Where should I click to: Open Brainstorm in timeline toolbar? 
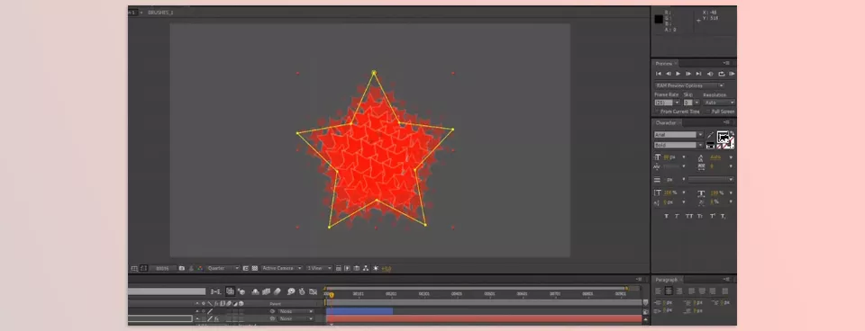click(292, 291)
